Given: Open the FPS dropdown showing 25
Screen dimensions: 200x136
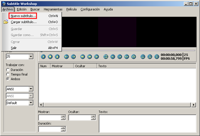Looking at the screenshot, I should tap(31, 57).
